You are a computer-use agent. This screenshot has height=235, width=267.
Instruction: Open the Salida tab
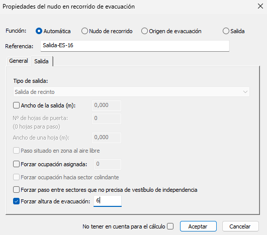[x=41, y=61]
